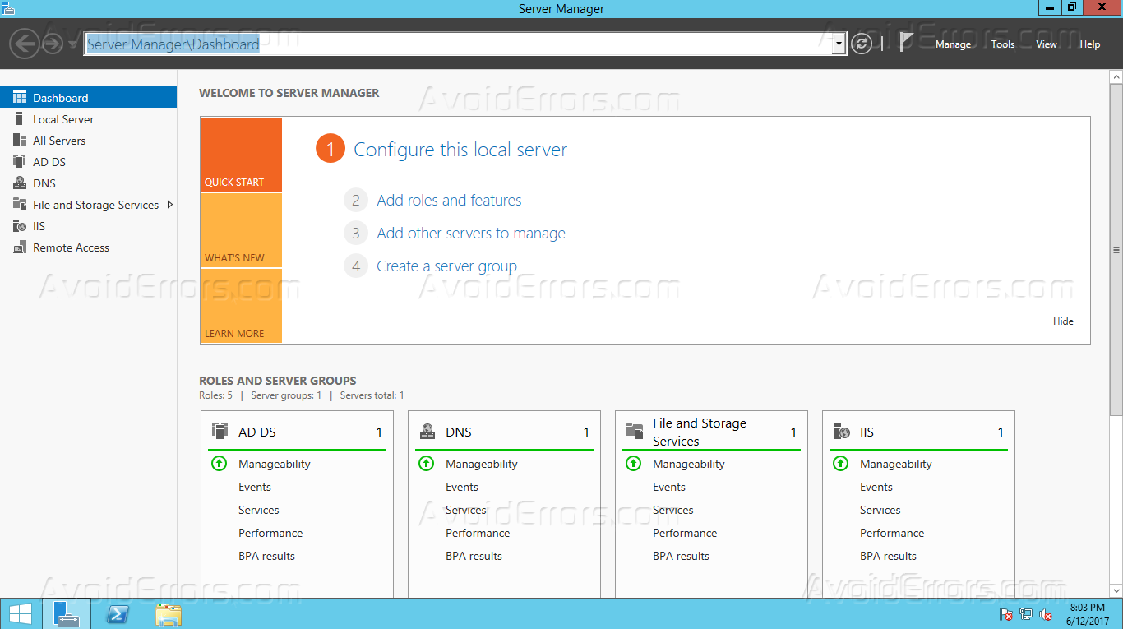This screenshot has width=1123, height=629.
Task: Hide the welcome tile
Action: pyautogui.click(x=1063, y=321)
